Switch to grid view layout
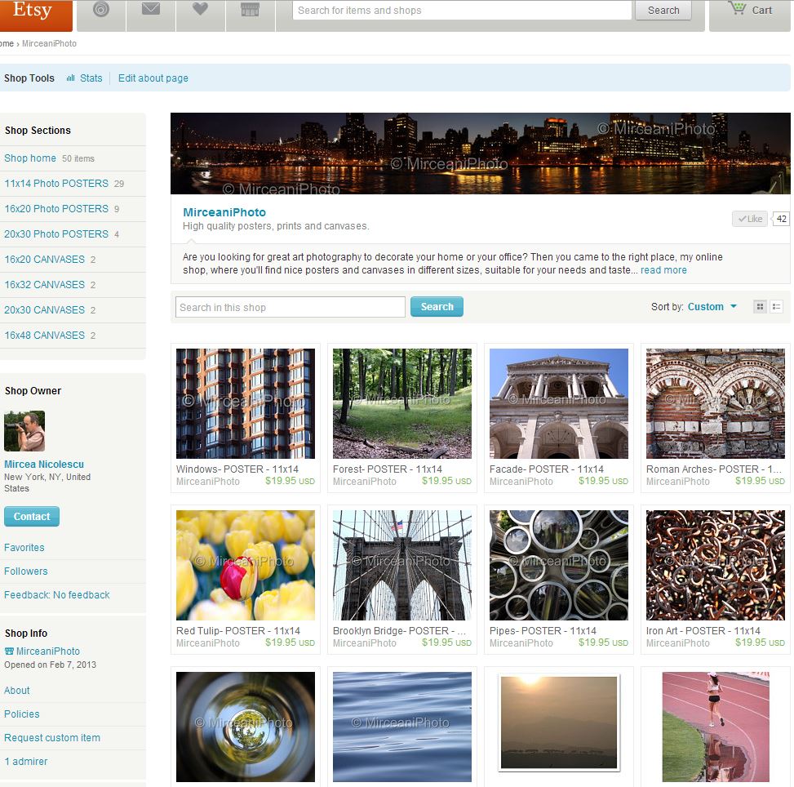Viewport: 794px width, 787px height. coord(760,307)
